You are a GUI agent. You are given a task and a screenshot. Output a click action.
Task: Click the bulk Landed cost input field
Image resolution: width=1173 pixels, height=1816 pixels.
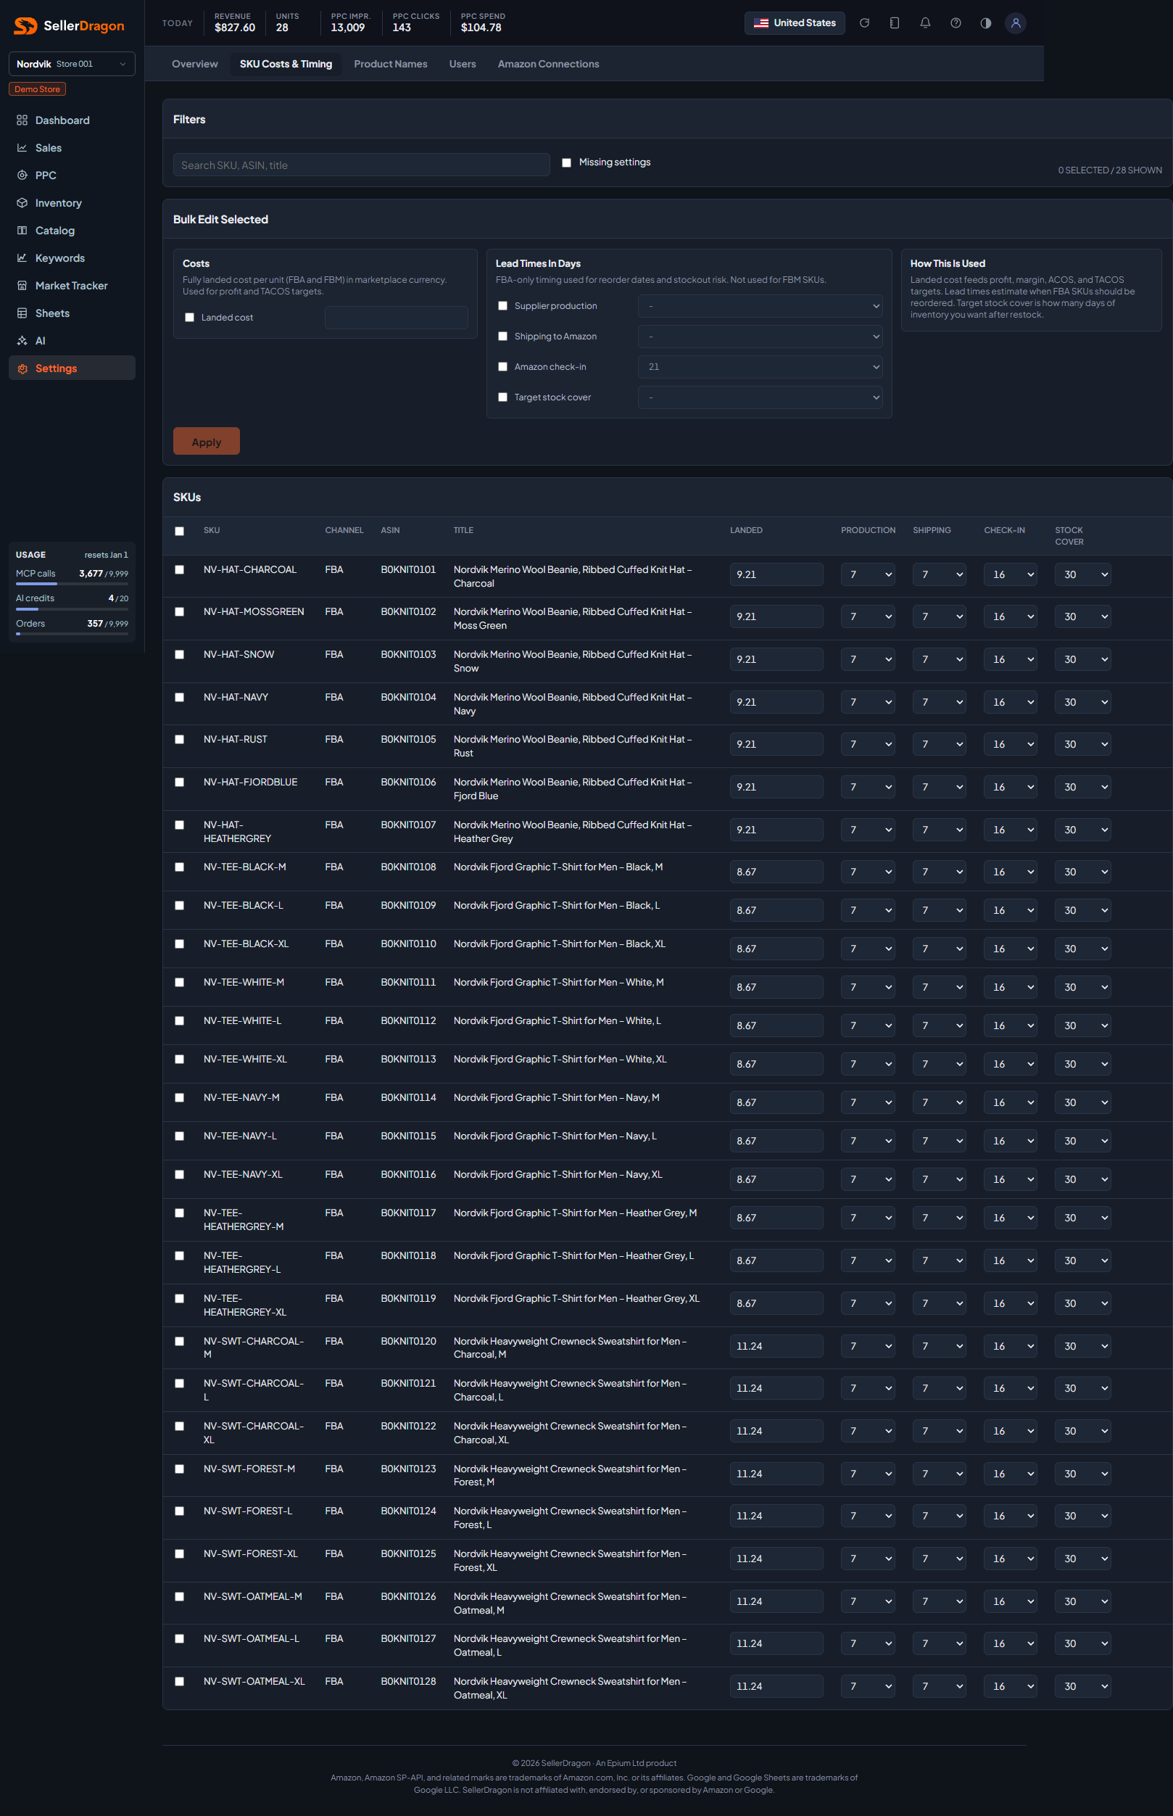coord(396,318)
